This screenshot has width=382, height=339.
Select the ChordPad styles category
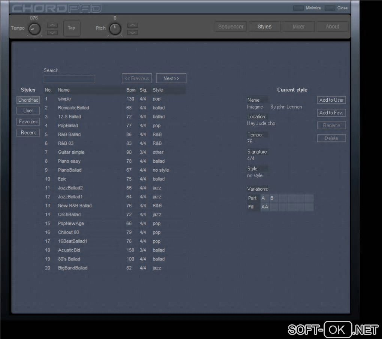click(x=28, y=100)
